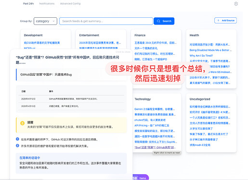The image size is (248, 180).
Task: Click the purple 38 items badge
Action: pyautogui.click(x=140, y=178)
